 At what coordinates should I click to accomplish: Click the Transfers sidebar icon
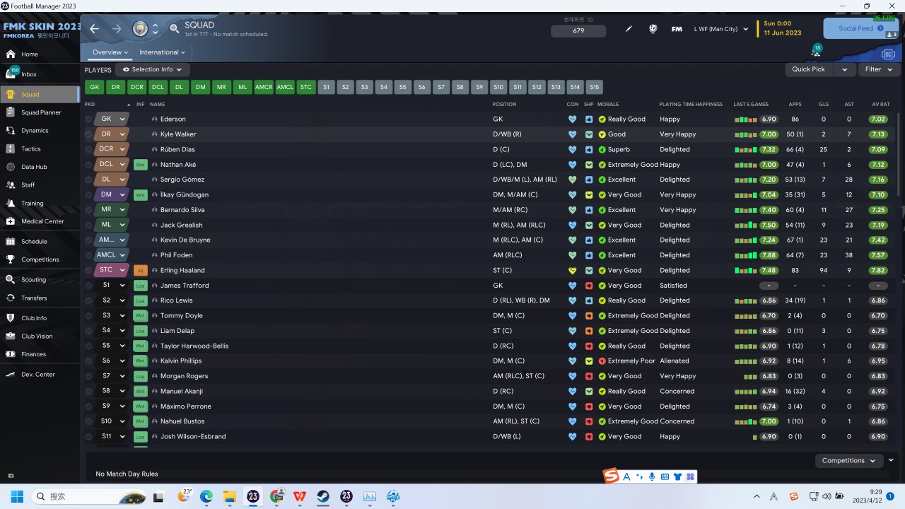coord(11,298)
